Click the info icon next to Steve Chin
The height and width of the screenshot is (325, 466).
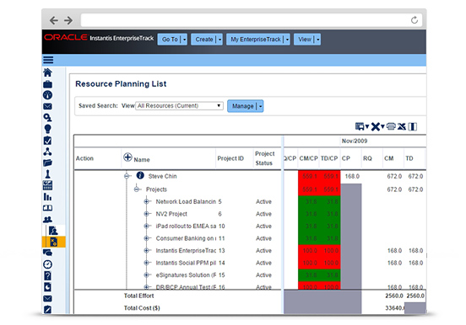pyautogui.click(x=140, y=175)
